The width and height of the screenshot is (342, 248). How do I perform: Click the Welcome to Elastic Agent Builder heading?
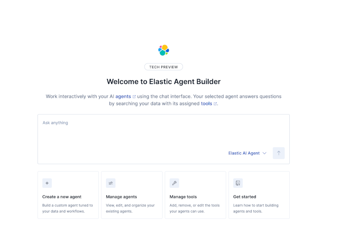[x=163, y=81]
